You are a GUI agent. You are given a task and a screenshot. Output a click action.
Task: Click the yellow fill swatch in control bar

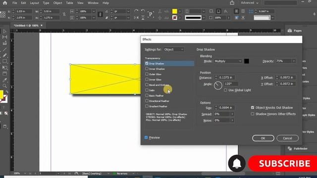(x=174, y=11)
